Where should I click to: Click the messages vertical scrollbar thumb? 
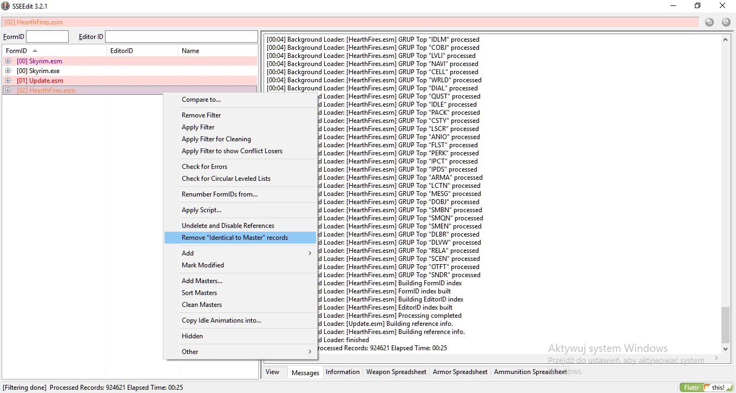click(726, 325)
